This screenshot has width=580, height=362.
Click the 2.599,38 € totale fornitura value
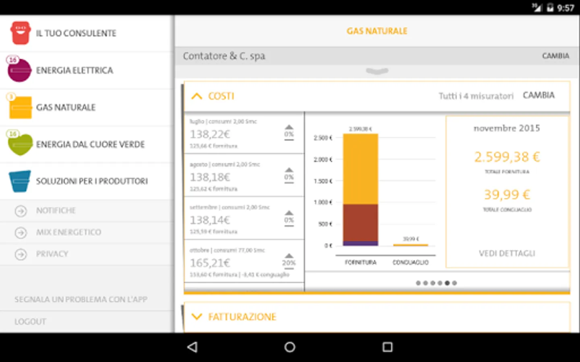coord(507,157)
